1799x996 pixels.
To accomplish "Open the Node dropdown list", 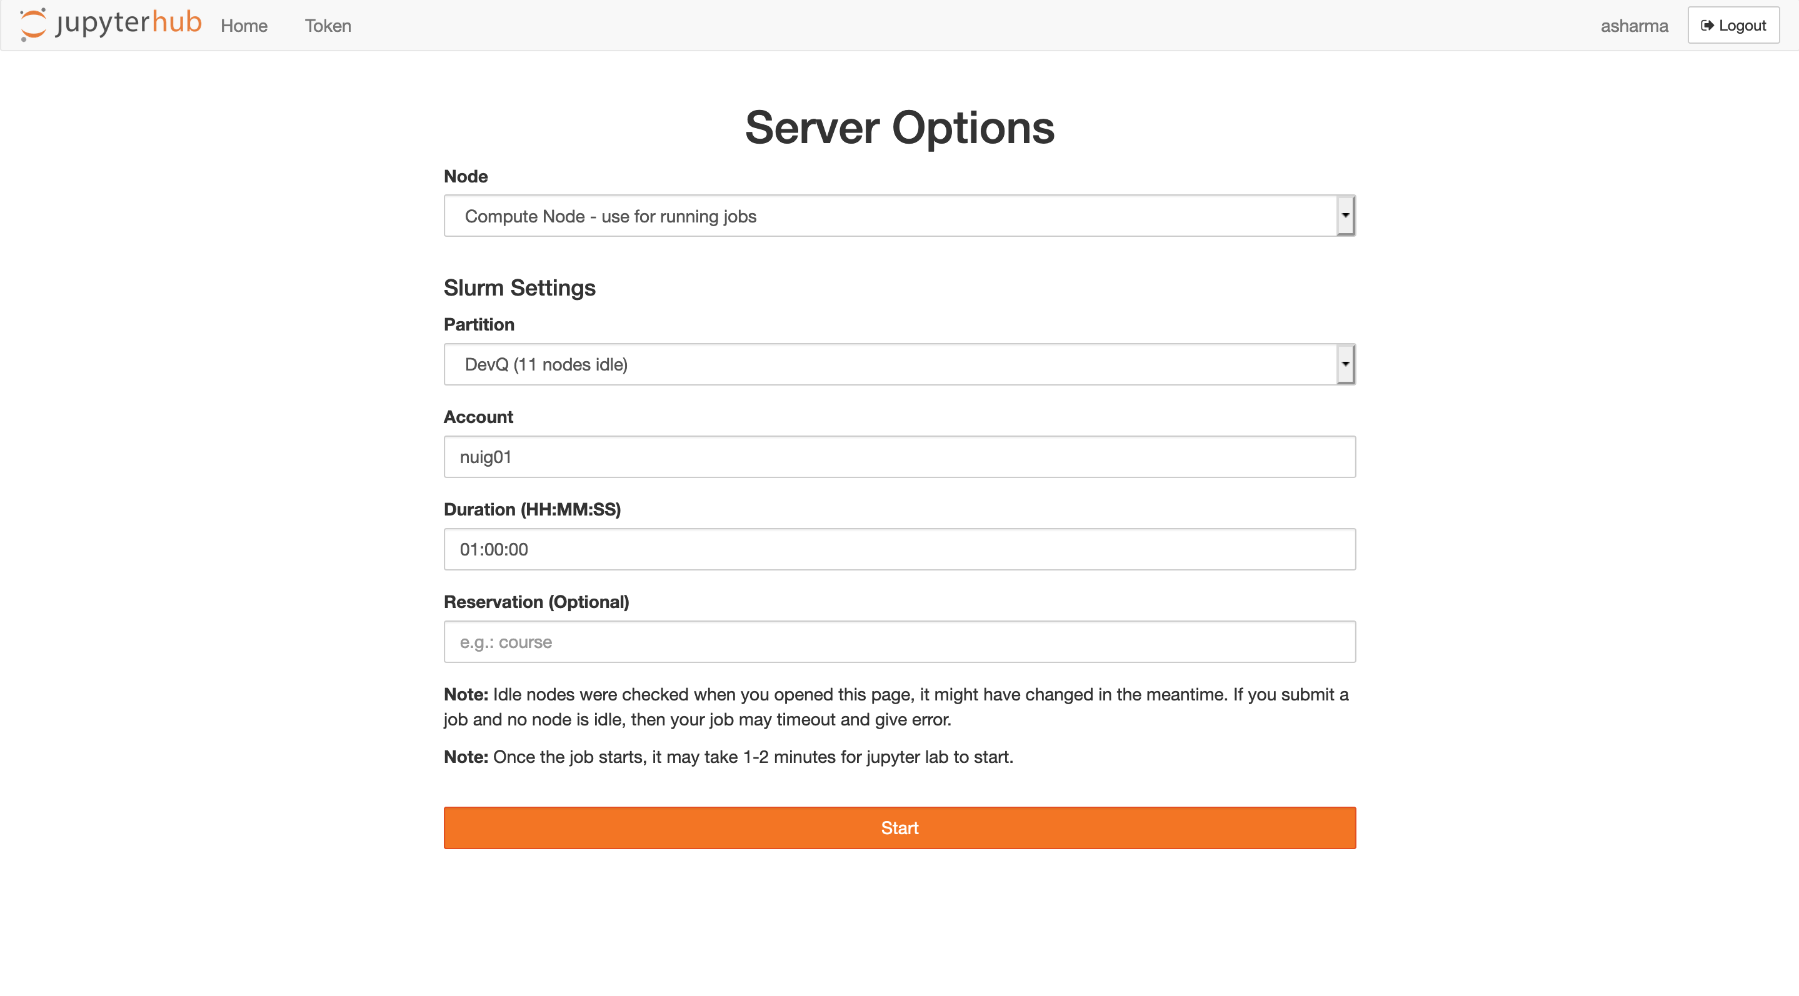I will (x=899, y=216).
